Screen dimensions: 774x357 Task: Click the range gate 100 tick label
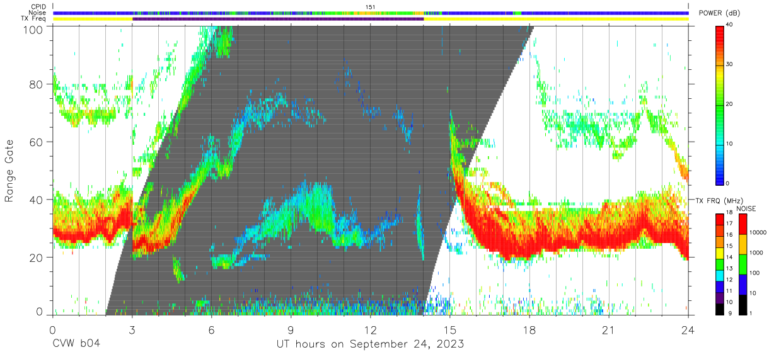click(x=32, y=29)
